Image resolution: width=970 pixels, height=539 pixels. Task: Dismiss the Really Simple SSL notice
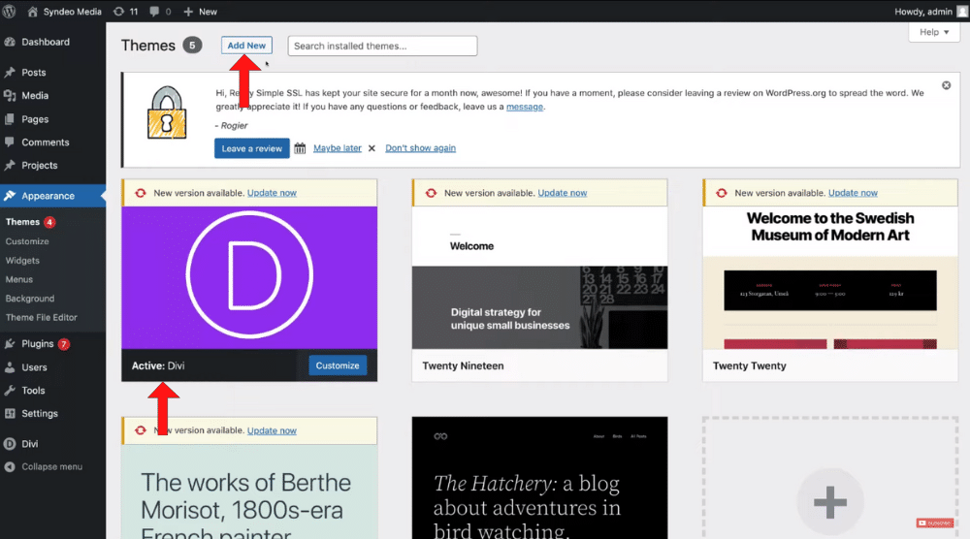tap(946, 85)
